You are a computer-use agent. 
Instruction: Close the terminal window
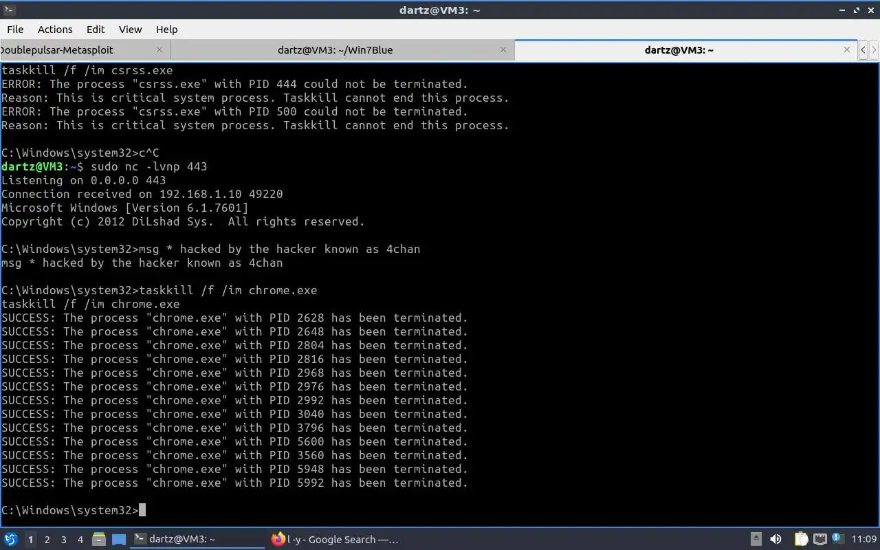pyautogui.click(x=871, y=10)
